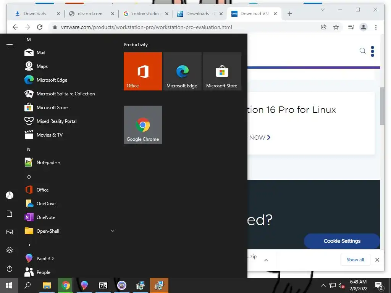Jump to letter N section header

click(29, 150)
